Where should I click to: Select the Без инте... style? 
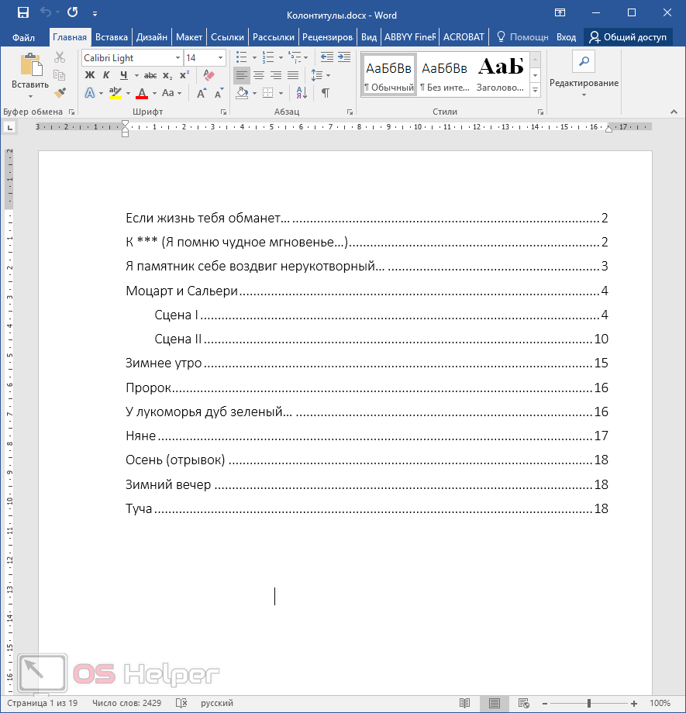point(444,74)
